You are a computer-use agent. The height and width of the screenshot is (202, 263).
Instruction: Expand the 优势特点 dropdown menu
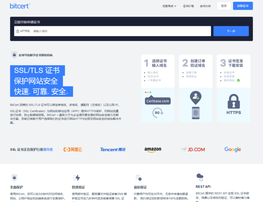(169, 6)
